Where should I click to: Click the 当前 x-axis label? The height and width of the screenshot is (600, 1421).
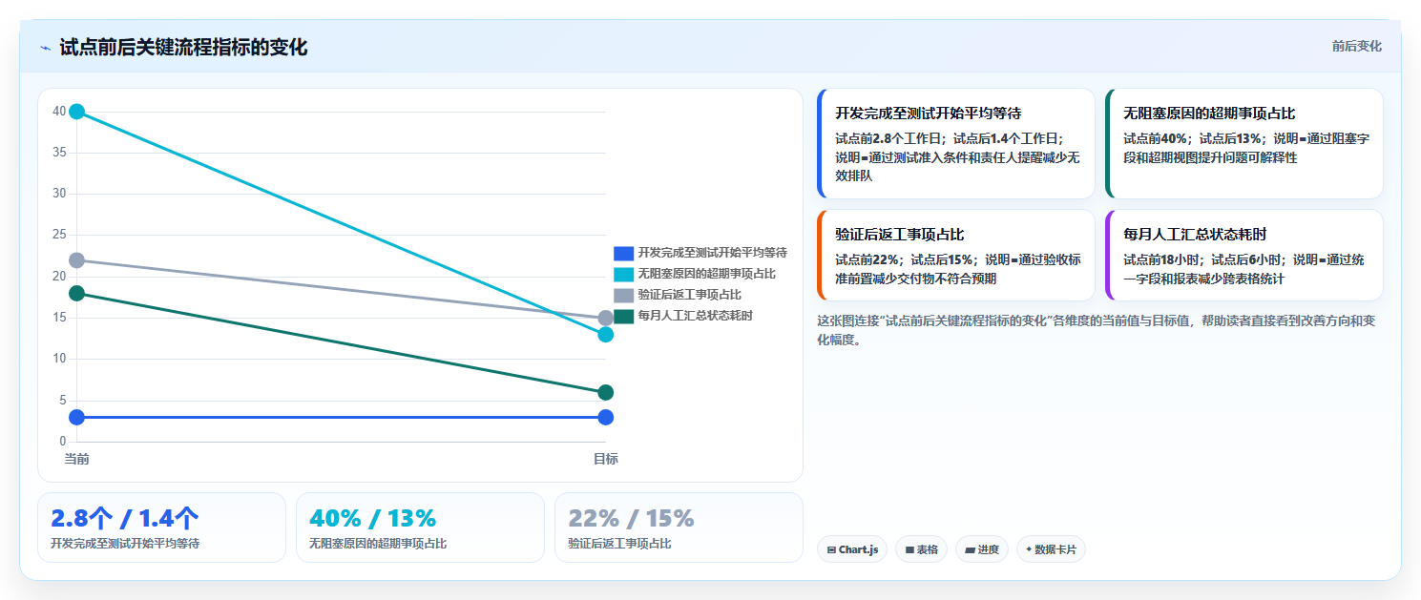[x=77, y=459]
